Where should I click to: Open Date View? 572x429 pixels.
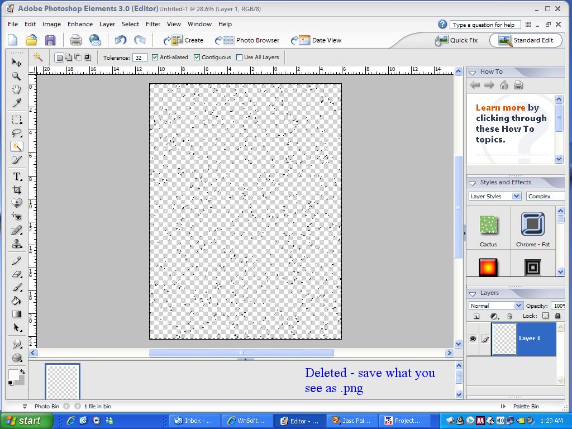coord(316,40)
